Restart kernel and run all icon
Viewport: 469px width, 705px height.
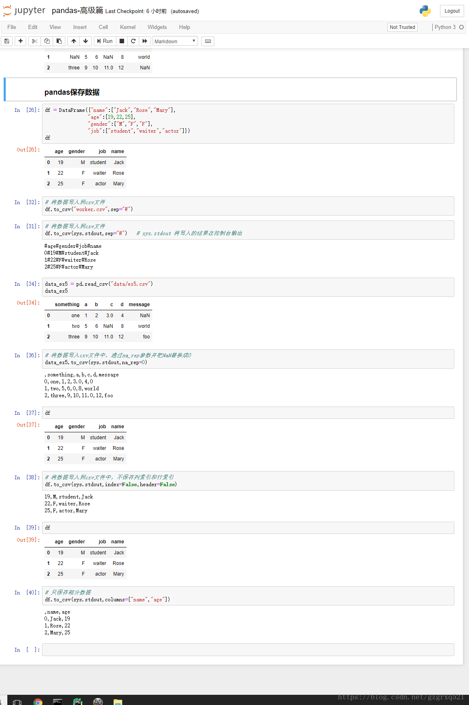click(x=144, y=41)
